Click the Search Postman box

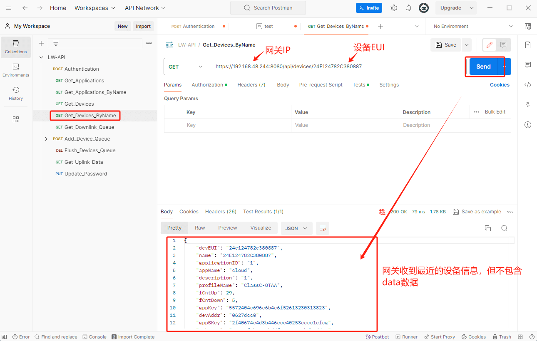[268, 8]
